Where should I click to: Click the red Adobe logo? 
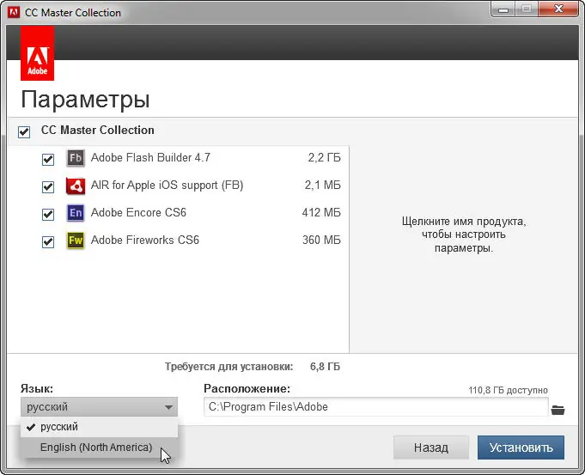(x=37, y=53)
